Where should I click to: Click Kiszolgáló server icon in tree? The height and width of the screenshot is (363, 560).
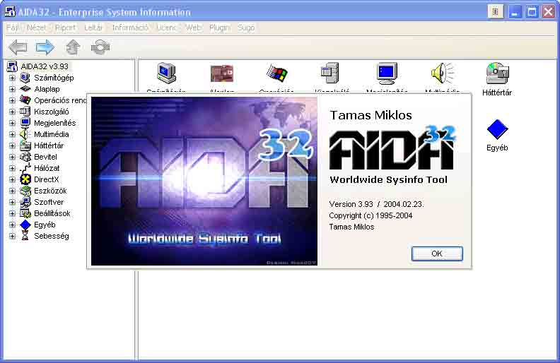click(x=25, y=112)
